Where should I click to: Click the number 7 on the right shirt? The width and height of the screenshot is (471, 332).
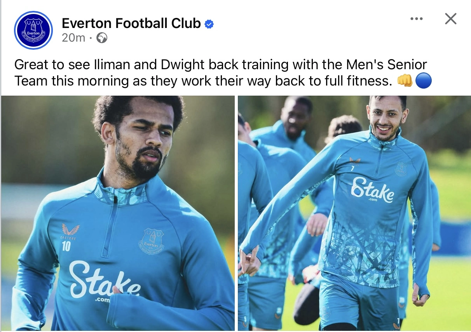(x=352, y=168)
